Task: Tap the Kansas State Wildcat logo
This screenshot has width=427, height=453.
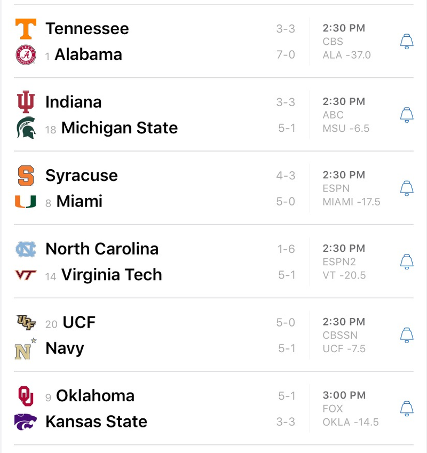Action: click(25, 422)
